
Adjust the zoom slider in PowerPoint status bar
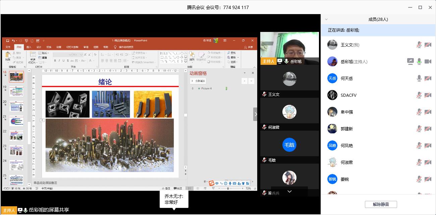(228, 188)
